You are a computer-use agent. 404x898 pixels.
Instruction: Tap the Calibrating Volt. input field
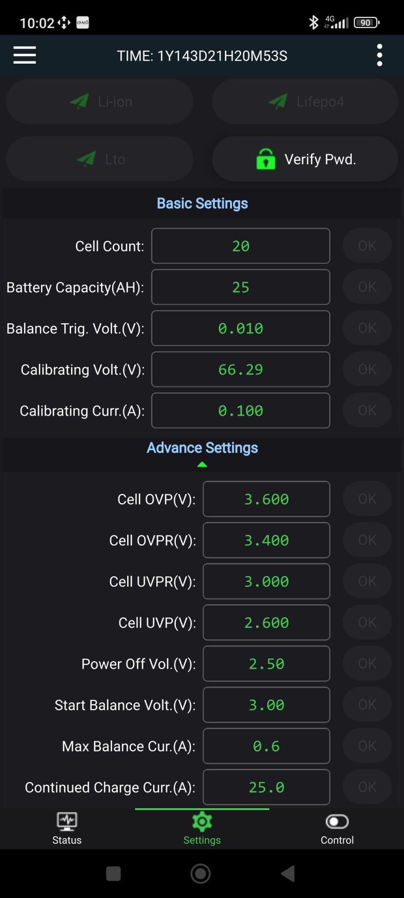240,369
